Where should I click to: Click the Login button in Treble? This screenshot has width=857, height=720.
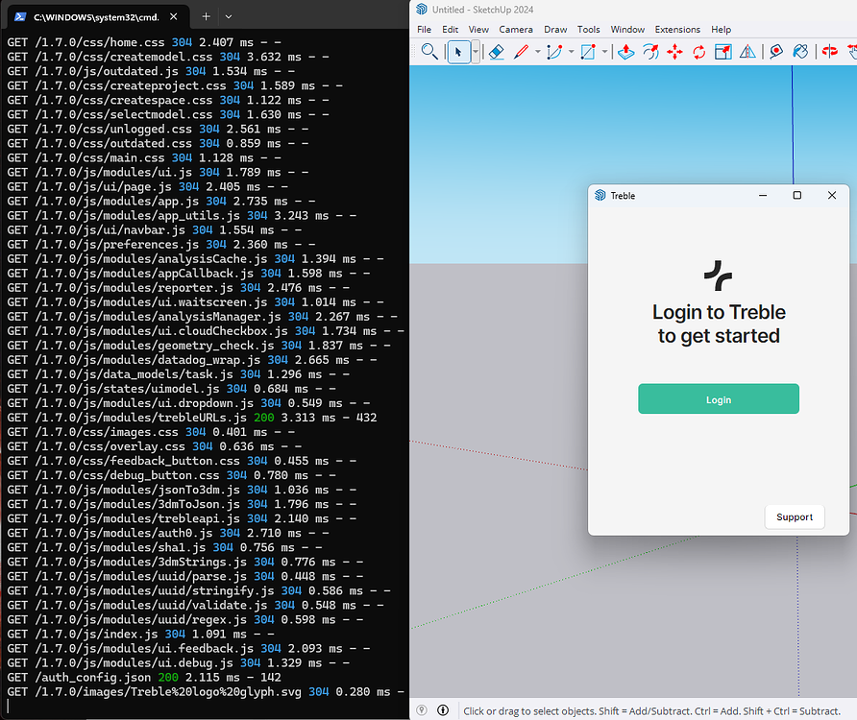[719, 398]
